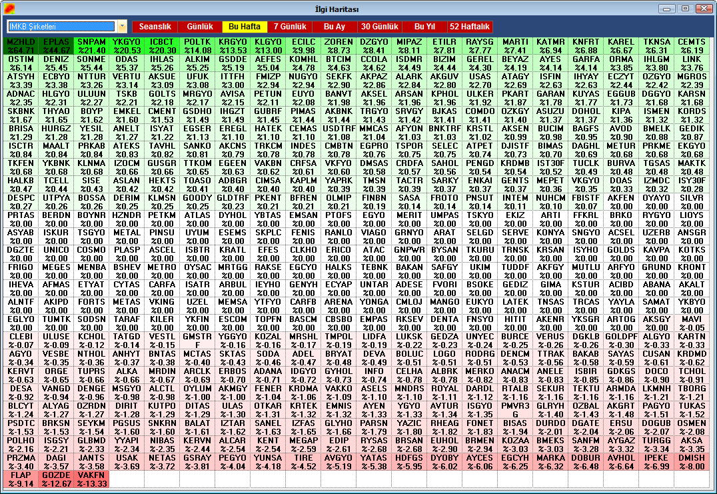Open the YKGYO %20.53 cell
This screenshot has height=494, width=717.
coord(127,46)
